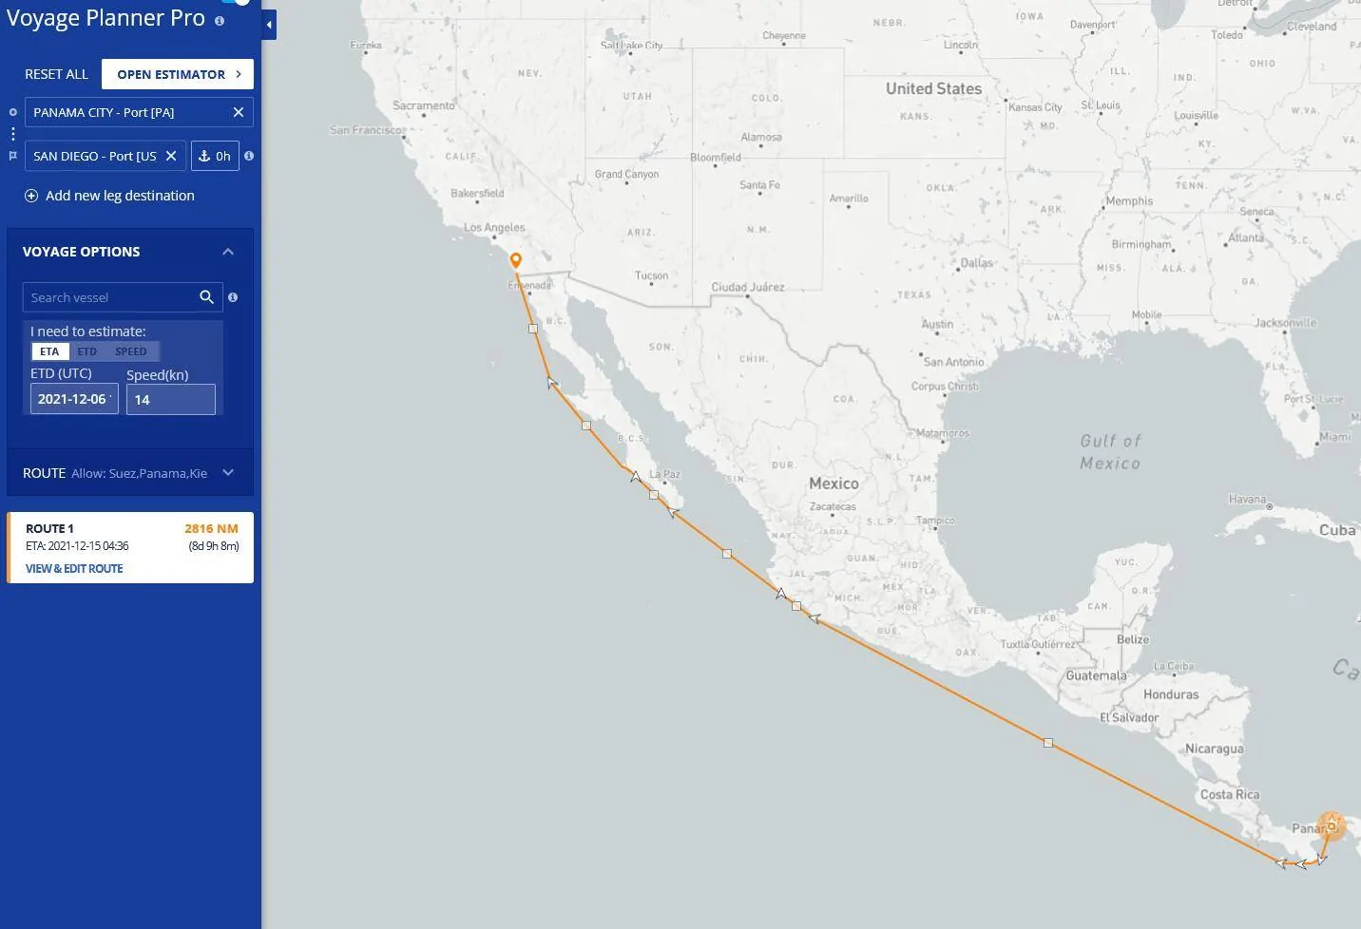This screenshot has width=1361, height=929.
Task: Click the Panama City origin marker on map
Action: pyautogui.click(x=1332, y=825)
